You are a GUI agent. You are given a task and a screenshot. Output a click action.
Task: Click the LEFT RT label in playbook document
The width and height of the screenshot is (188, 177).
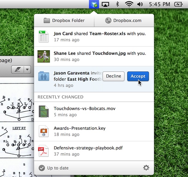coord(19,128)
